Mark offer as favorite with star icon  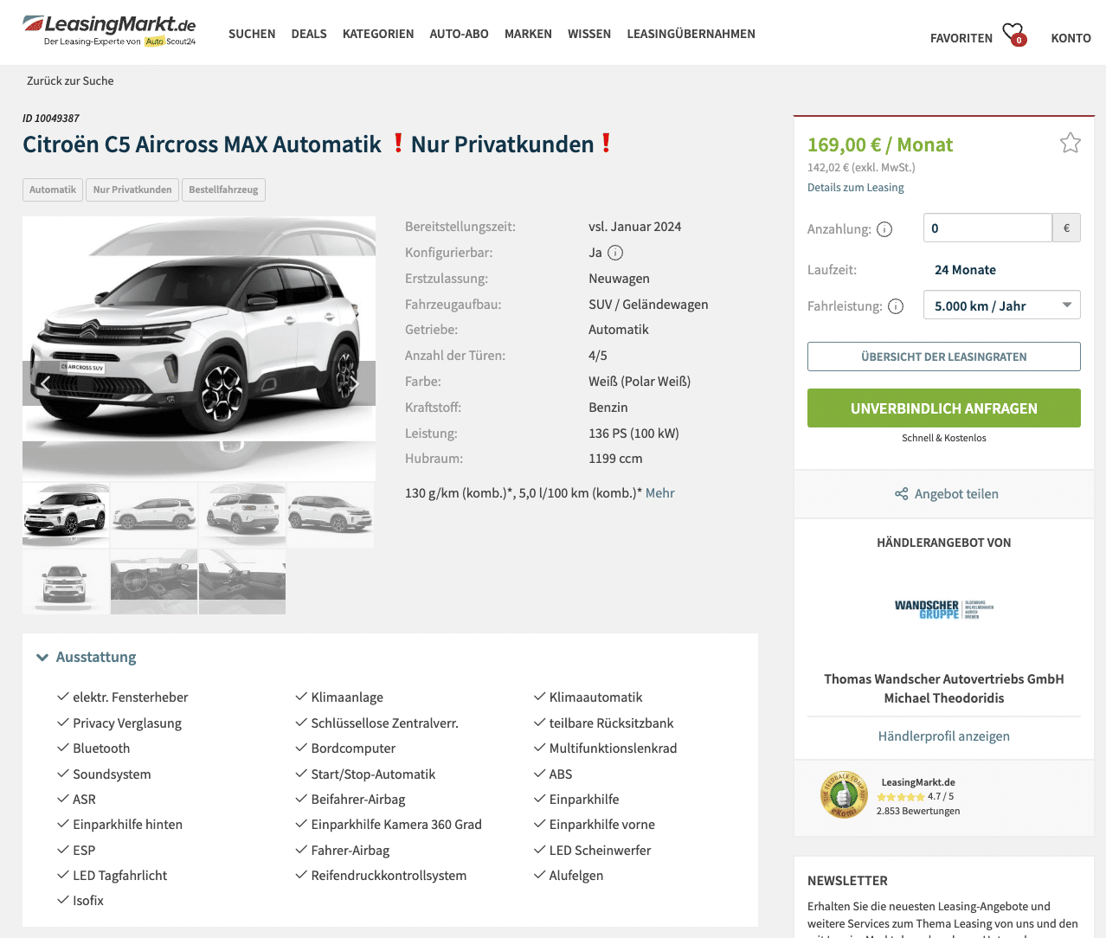[x=1071, y=143]
